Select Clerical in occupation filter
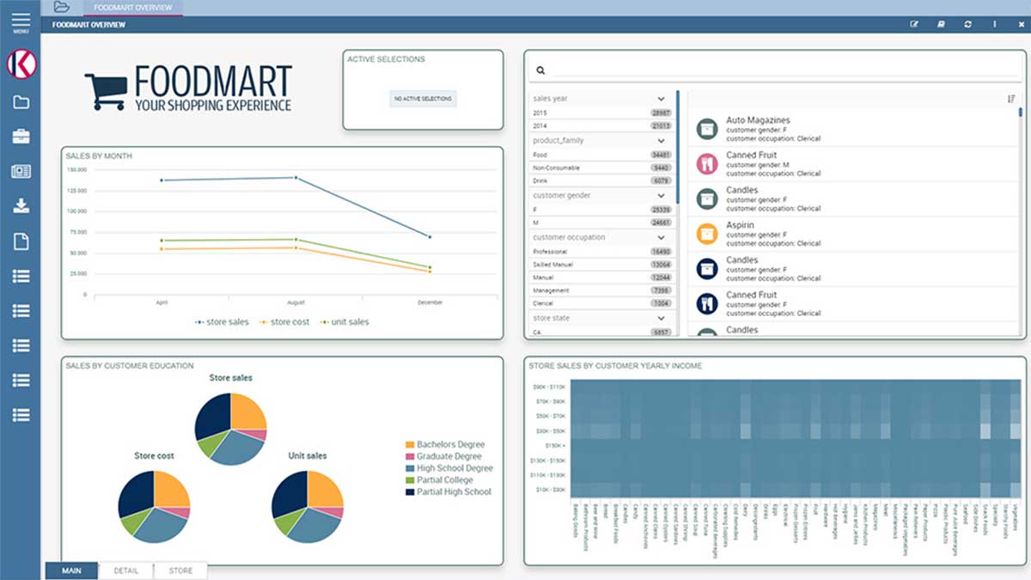 pos(601,303)
